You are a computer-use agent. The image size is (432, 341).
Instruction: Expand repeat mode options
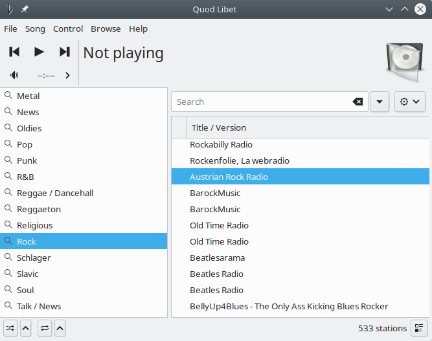[x=60, y=328]
